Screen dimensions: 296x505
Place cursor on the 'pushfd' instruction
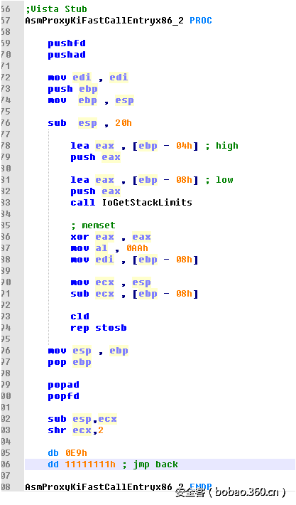tap(67, 43)
